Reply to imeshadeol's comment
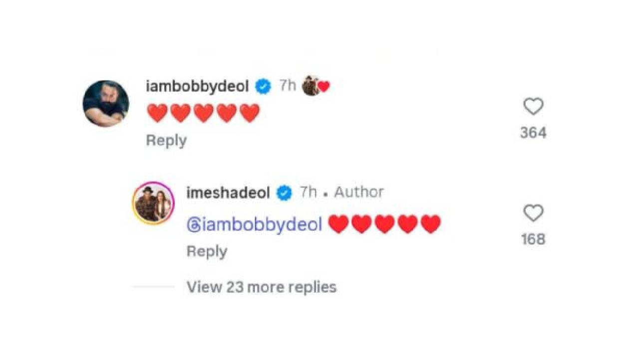 207,251
